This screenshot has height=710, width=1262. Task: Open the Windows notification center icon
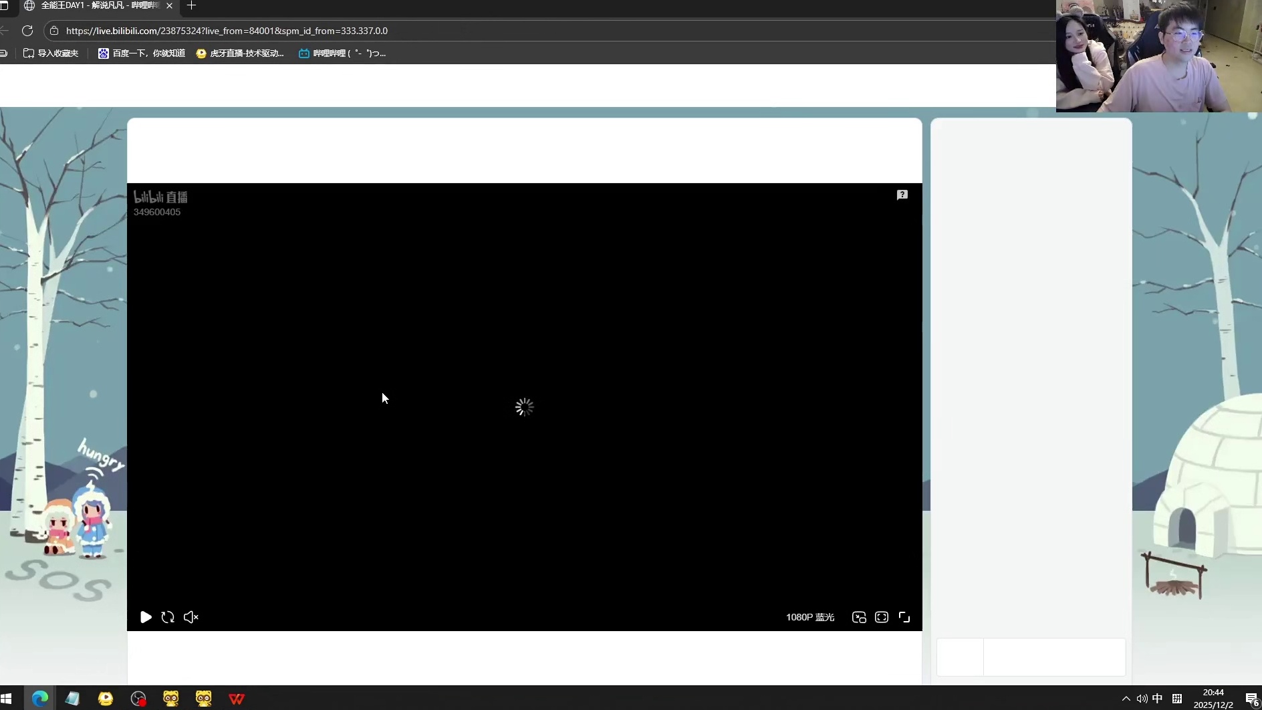(1251, 699)
